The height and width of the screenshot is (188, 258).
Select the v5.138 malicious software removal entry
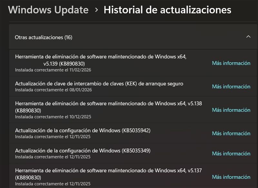coord(97,109)
